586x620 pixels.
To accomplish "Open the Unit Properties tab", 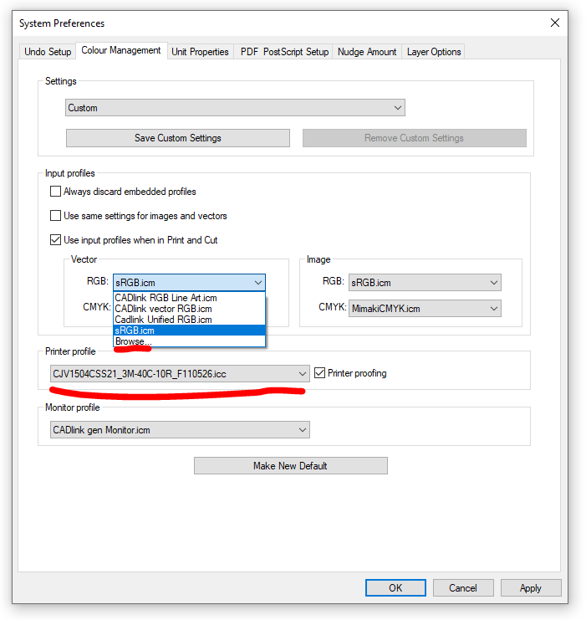I will point(200,52).
